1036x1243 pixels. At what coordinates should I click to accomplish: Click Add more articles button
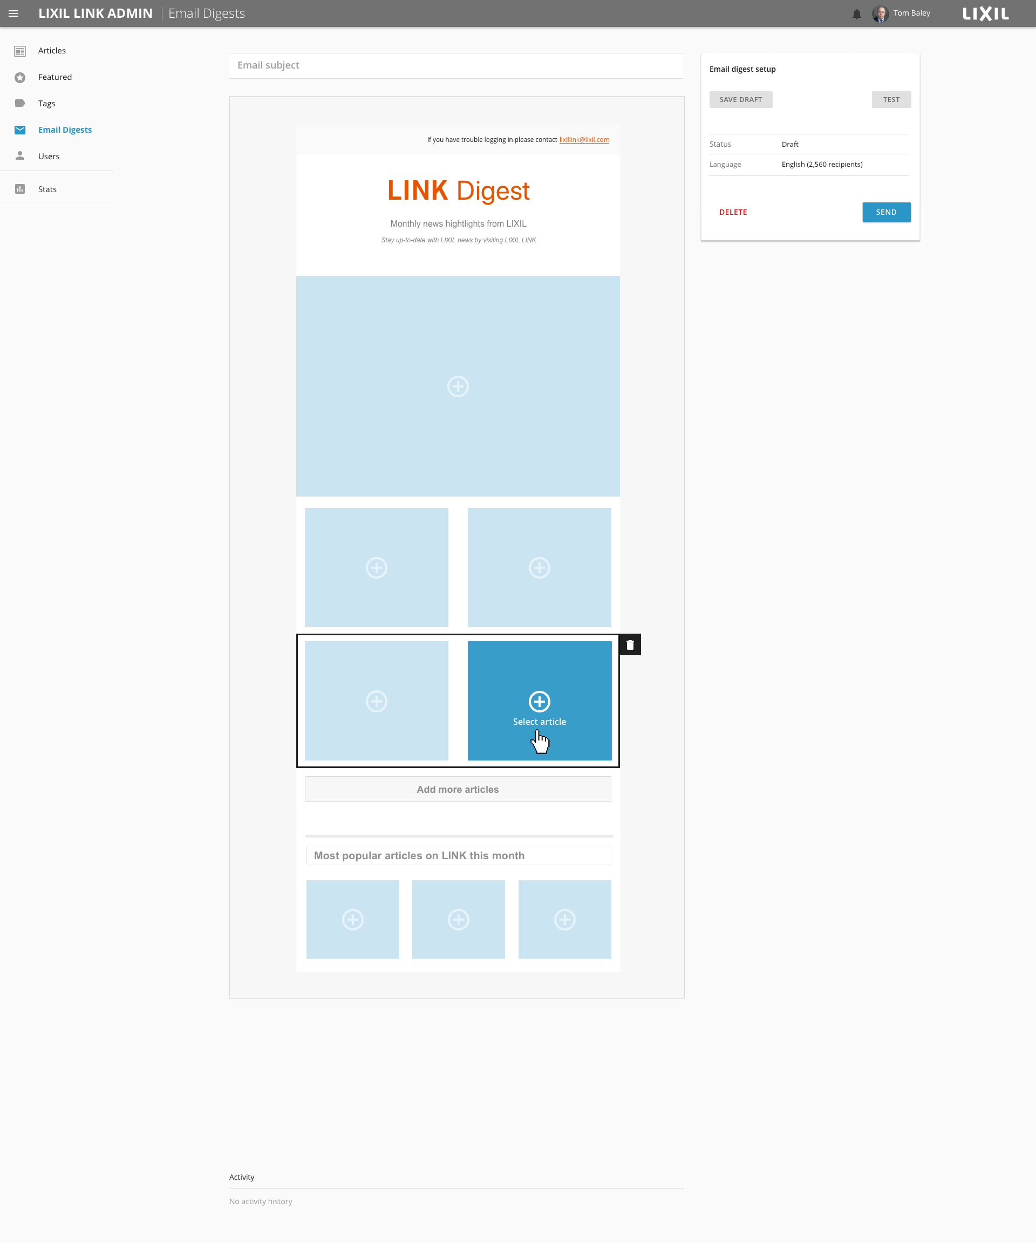pos(458,790)
